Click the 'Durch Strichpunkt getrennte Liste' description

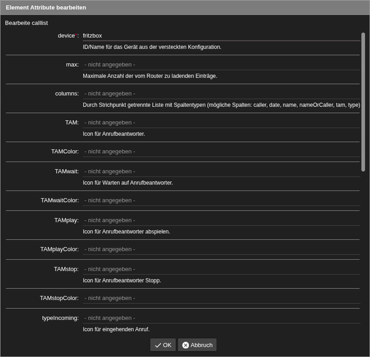222,105
